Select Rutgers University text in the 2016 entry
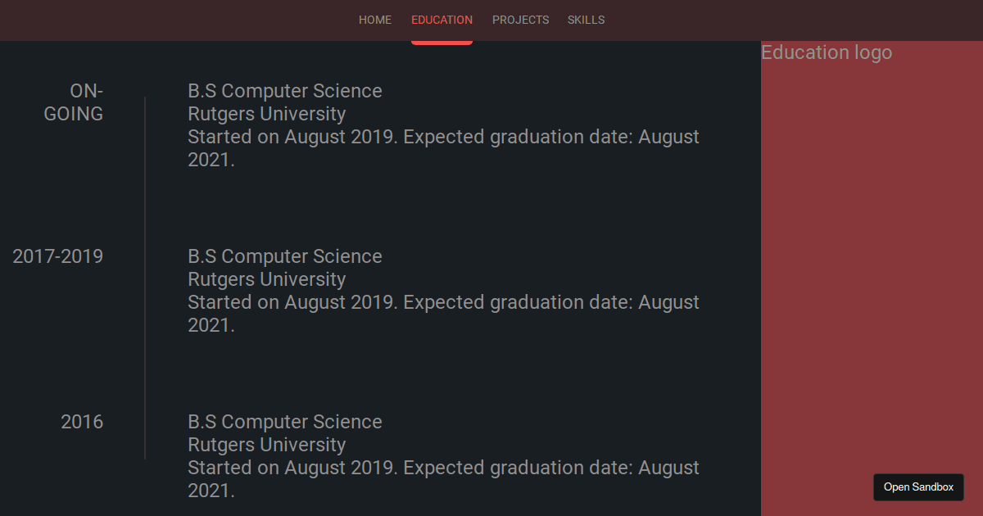 click(x=266, y=445)
